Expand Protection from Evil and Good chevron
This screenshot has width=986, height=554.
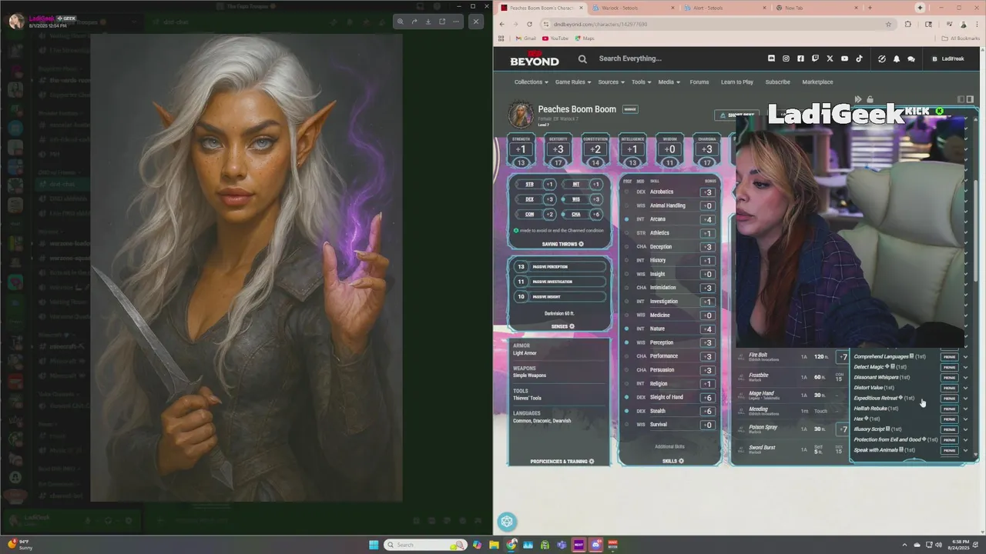(965, 440)
